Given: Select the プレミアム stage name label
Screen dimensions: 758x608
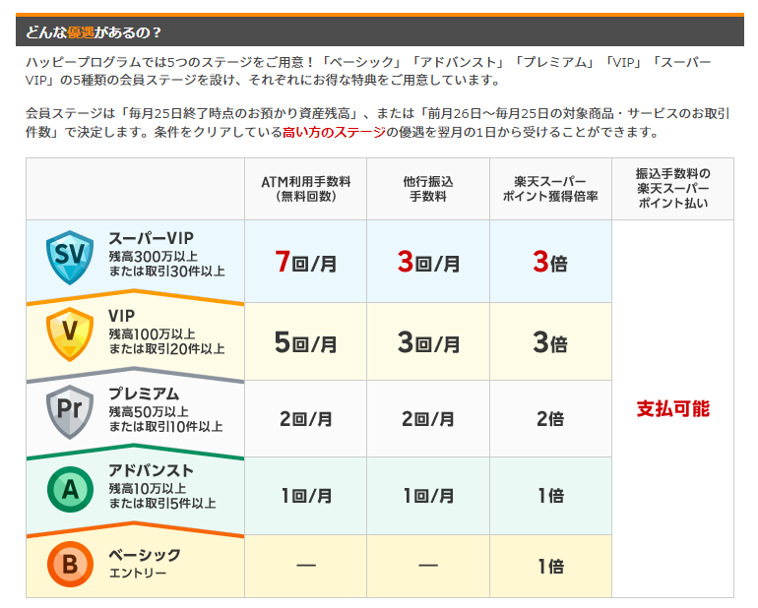Looking at the screenshot, I should click(144, 394).
